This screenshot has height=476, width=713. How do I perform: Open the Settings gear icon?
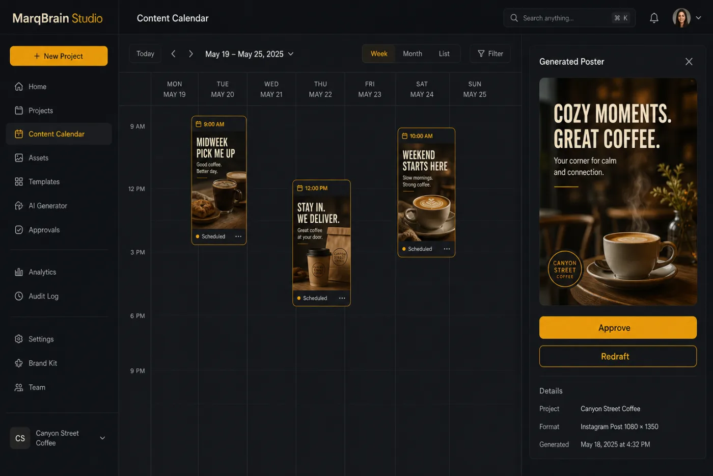tap(19, 339)
